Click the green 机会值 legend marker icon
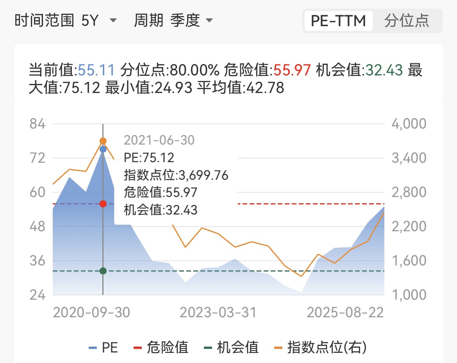The image size is (457, 363). (208, 348)
